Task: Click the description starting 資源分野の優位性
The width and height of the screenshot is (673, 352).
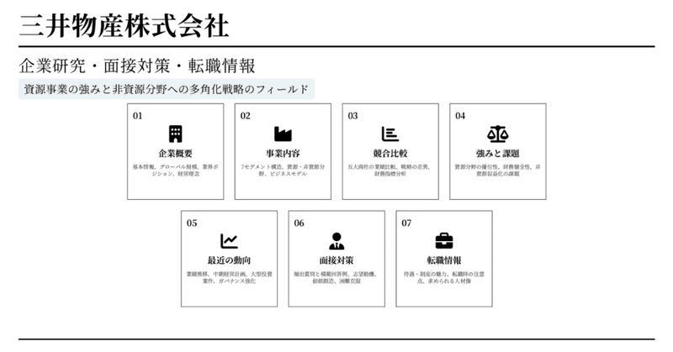Action: (x=498, y=171)
